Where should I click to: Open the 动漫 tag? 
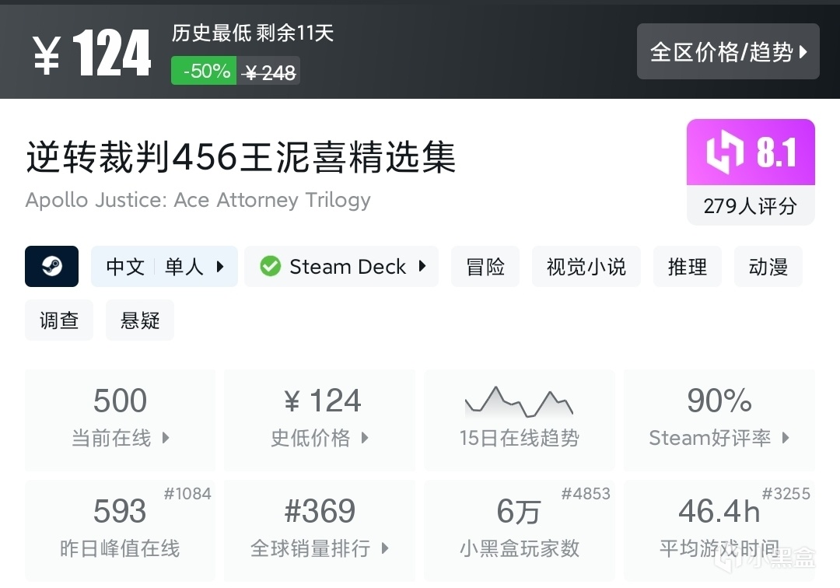768,267
